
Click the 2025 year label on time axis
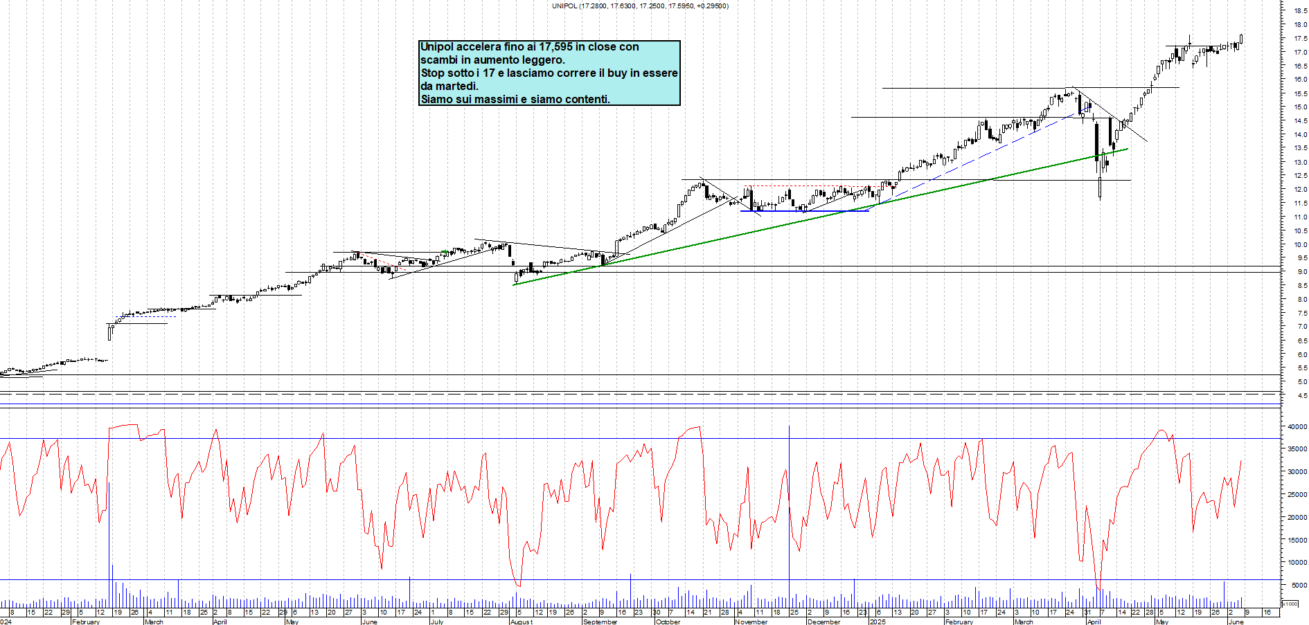click(x=878, y=622)
